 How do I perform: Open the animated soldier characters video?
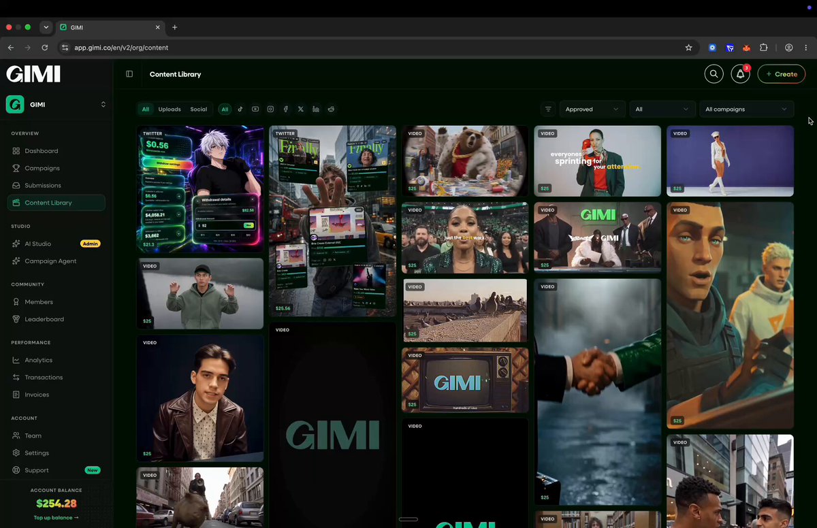[x=731, y=315]
